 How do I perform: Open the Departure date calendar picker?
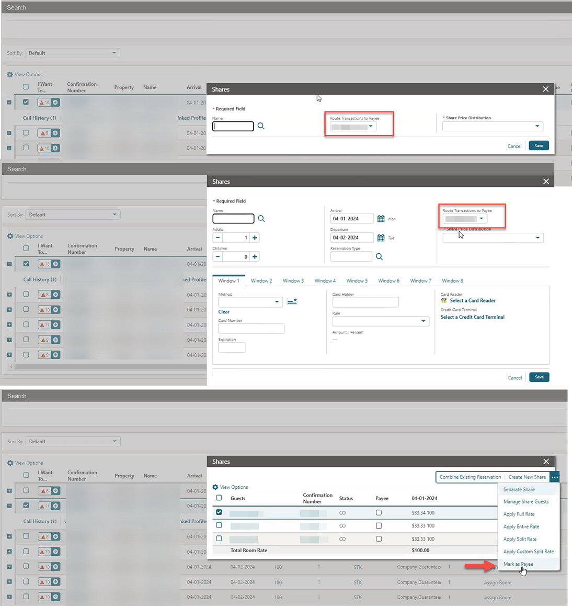[381, 238]
